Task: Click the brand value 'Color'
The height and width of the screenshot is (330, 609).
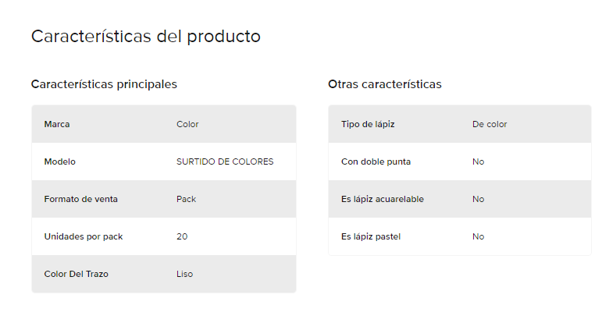Action: coord(187,124)
